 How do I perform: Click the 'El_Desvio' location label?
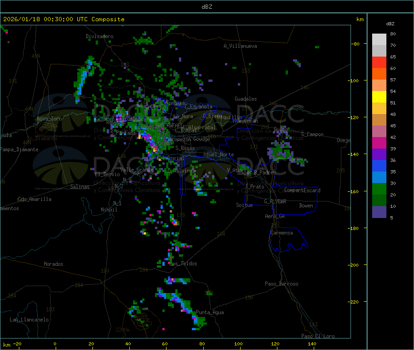[x=107, y=174]
